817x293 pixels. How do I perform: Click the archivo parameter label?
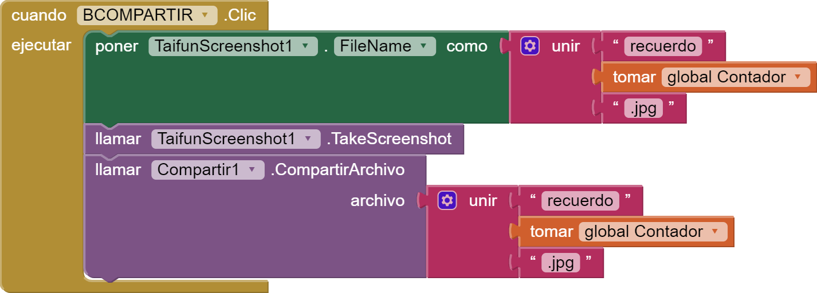(377, 200)
